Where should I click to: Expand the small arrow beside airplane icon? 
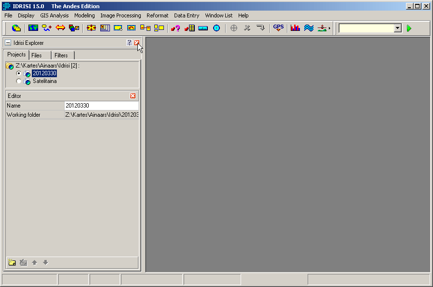coord(329,28)
